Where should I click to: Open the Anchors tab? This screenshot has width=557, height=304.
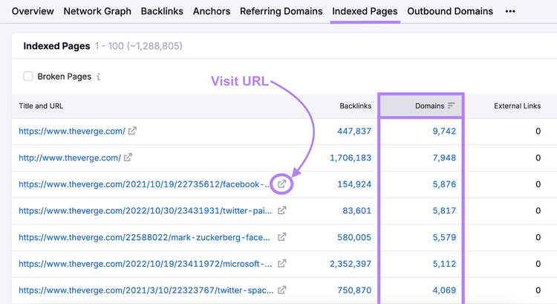(212, 11)
